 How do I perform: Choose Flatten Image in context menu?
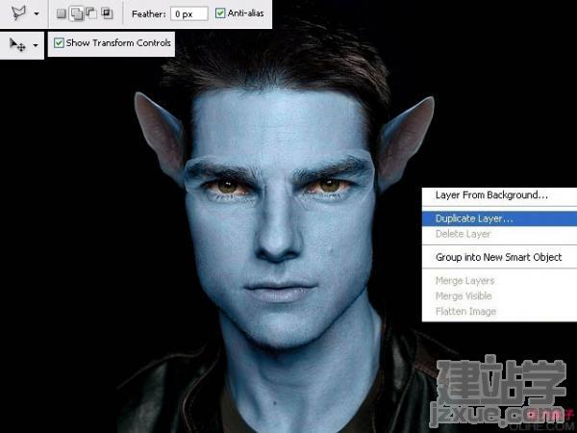coord(499,312)
